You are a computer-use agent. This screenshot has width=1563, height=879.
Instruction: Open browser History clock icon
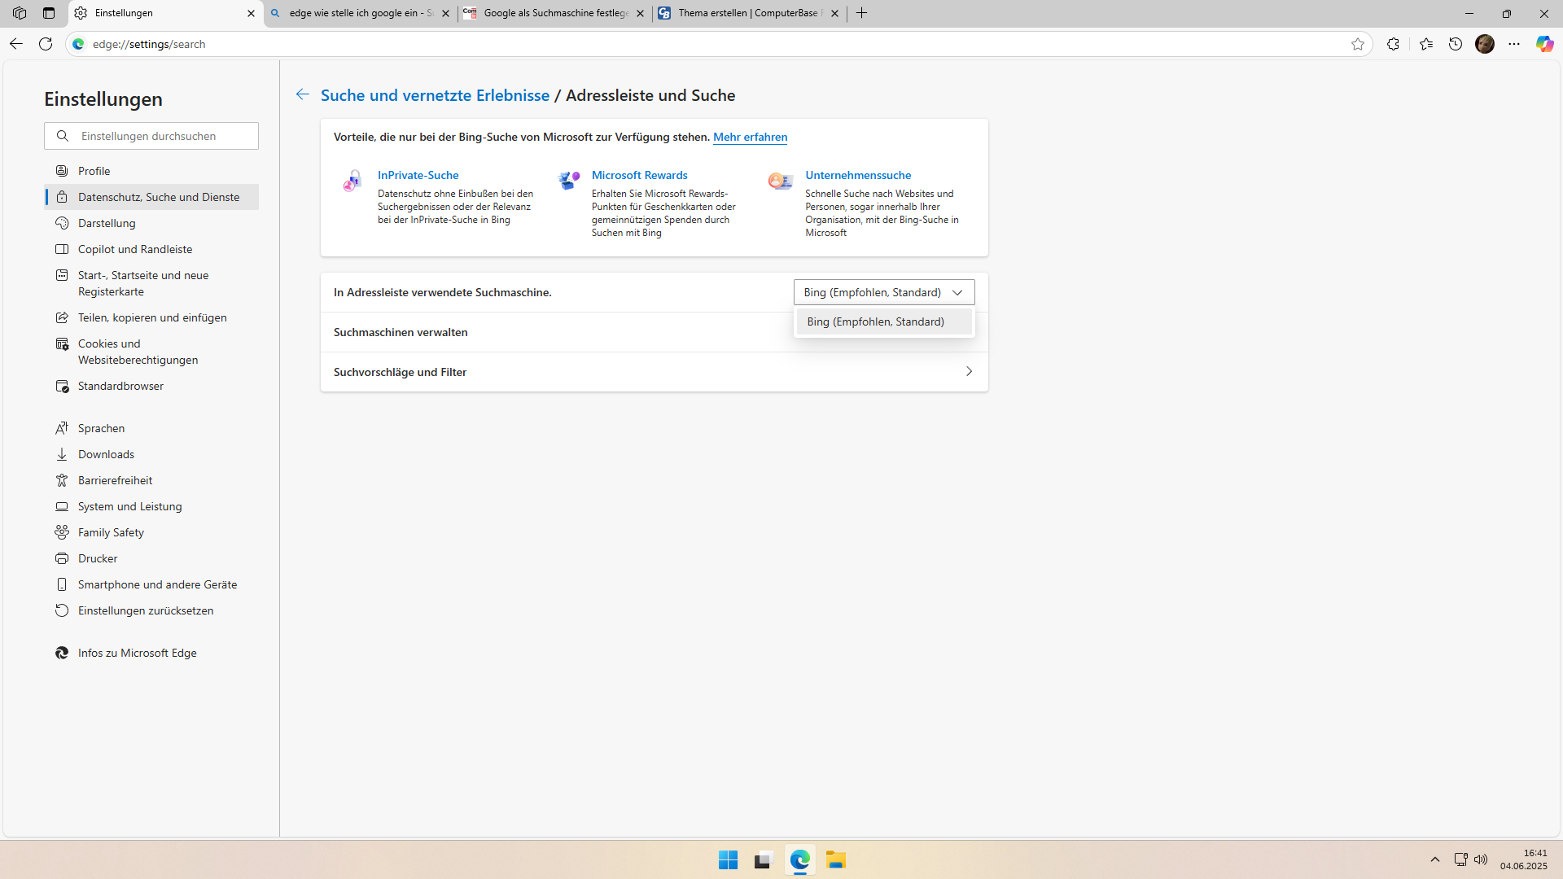click(x=1456, y=44)
